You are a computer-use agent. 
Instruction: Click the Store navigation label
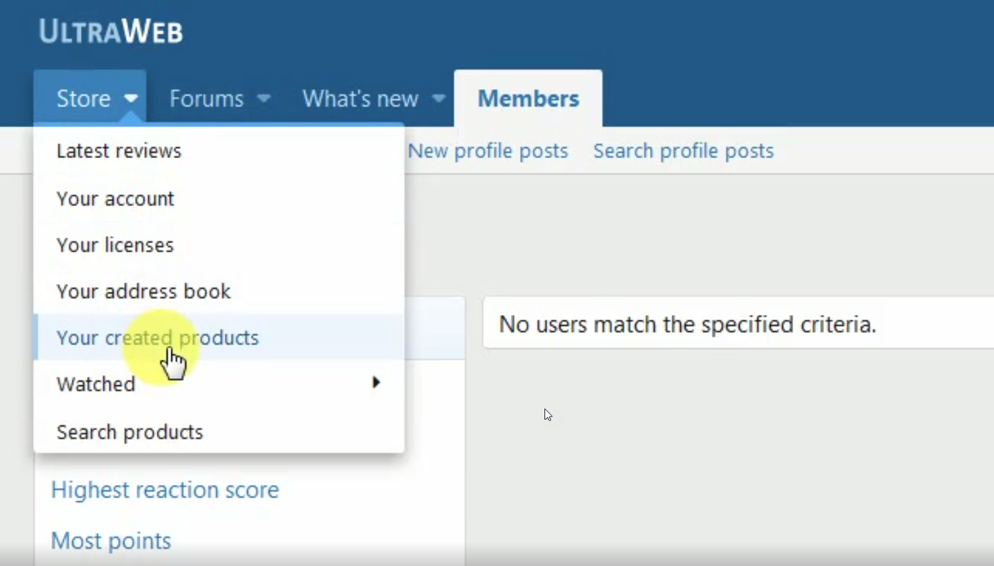pyautogui.click(x=83, y=99)
